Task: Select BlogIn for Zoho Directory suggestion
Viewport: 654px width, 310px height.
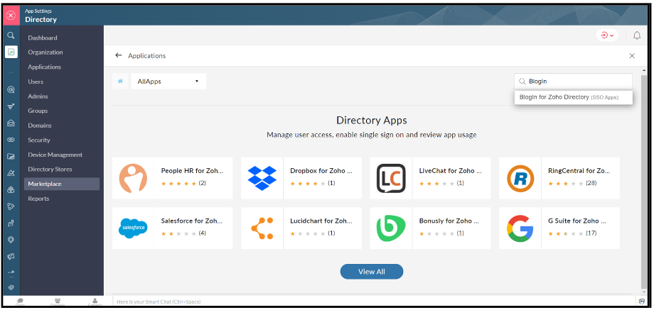Action: [574, 97]
